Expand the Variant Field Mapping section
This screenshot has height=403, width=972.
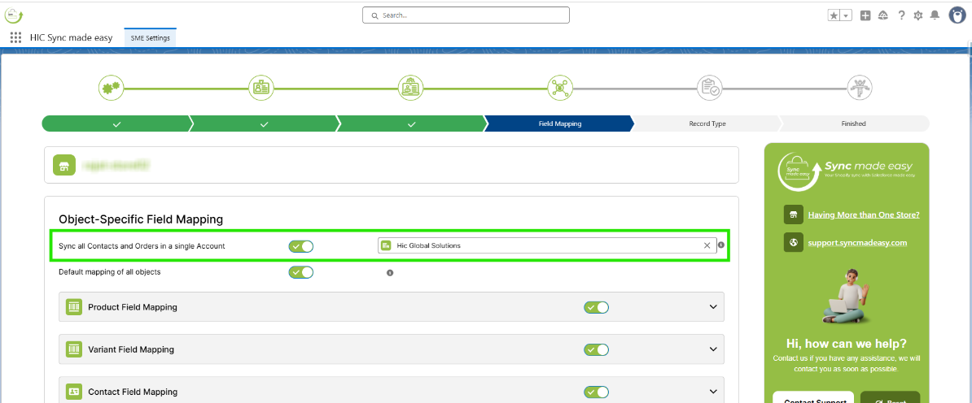(x=713, y=349)
